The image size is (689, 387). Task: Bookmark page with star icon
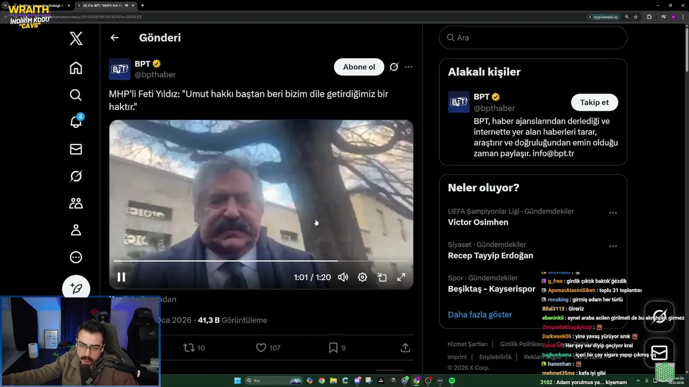(x=636, y=17)
